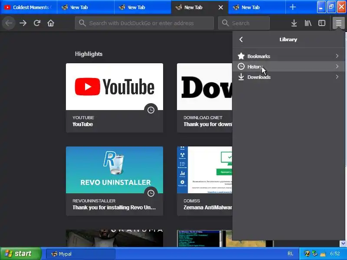Viewport: 347px width, 260px height.
Task: Toggle the sidebar view icon
Action: pos(322,23)
